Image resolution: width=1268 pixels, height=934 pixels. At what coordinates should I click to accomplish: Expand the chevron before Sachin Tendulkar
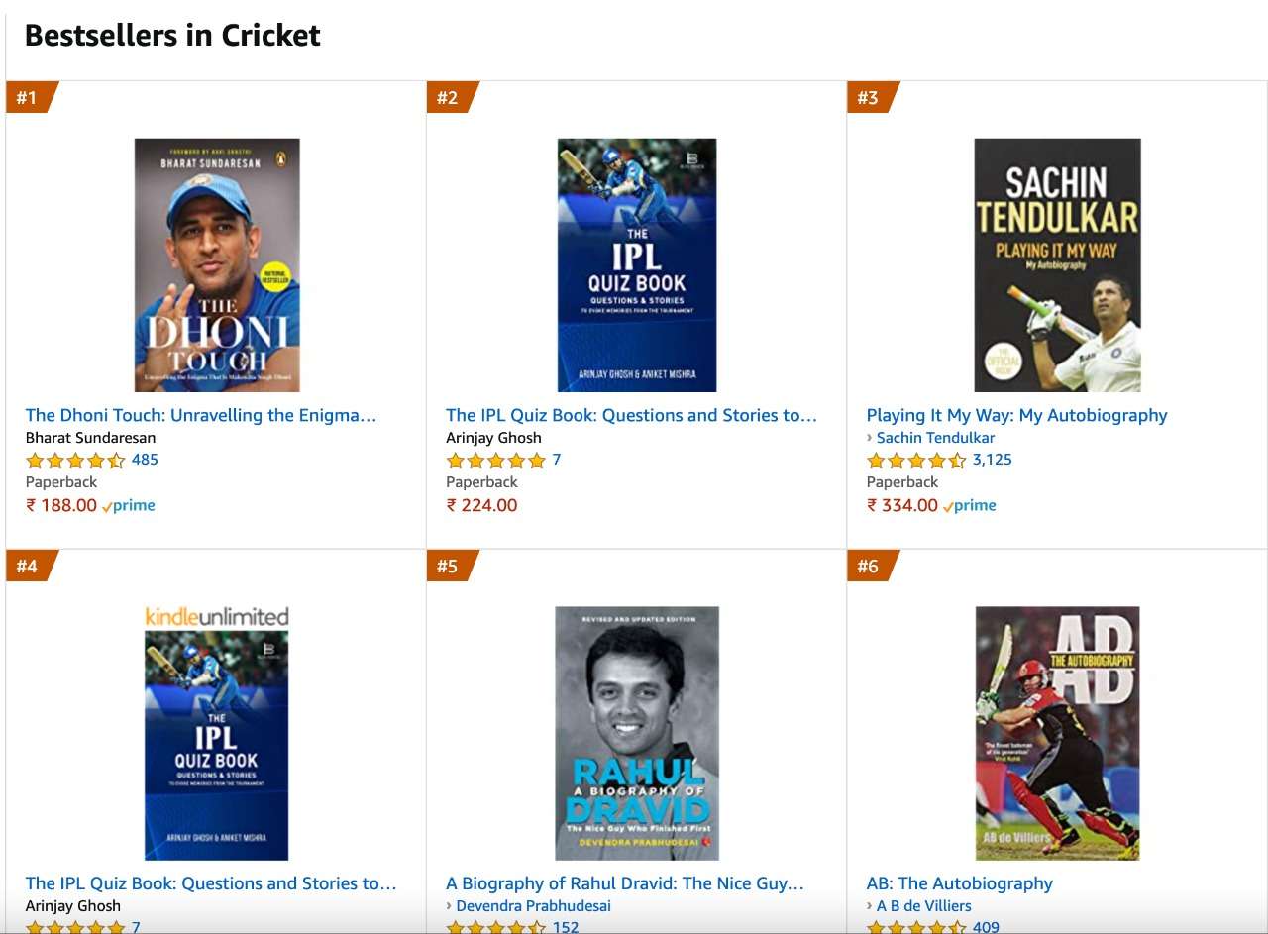click(871, 437)
